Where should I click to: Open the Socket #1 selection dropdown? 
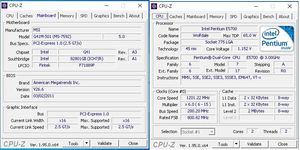[198, 132]
